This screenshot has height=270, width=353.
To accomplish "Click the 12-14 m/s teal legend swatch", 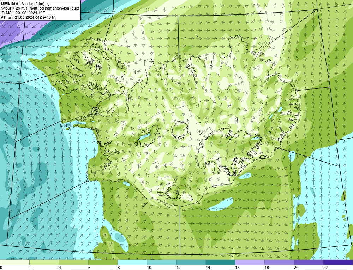I will coord(191,263).
